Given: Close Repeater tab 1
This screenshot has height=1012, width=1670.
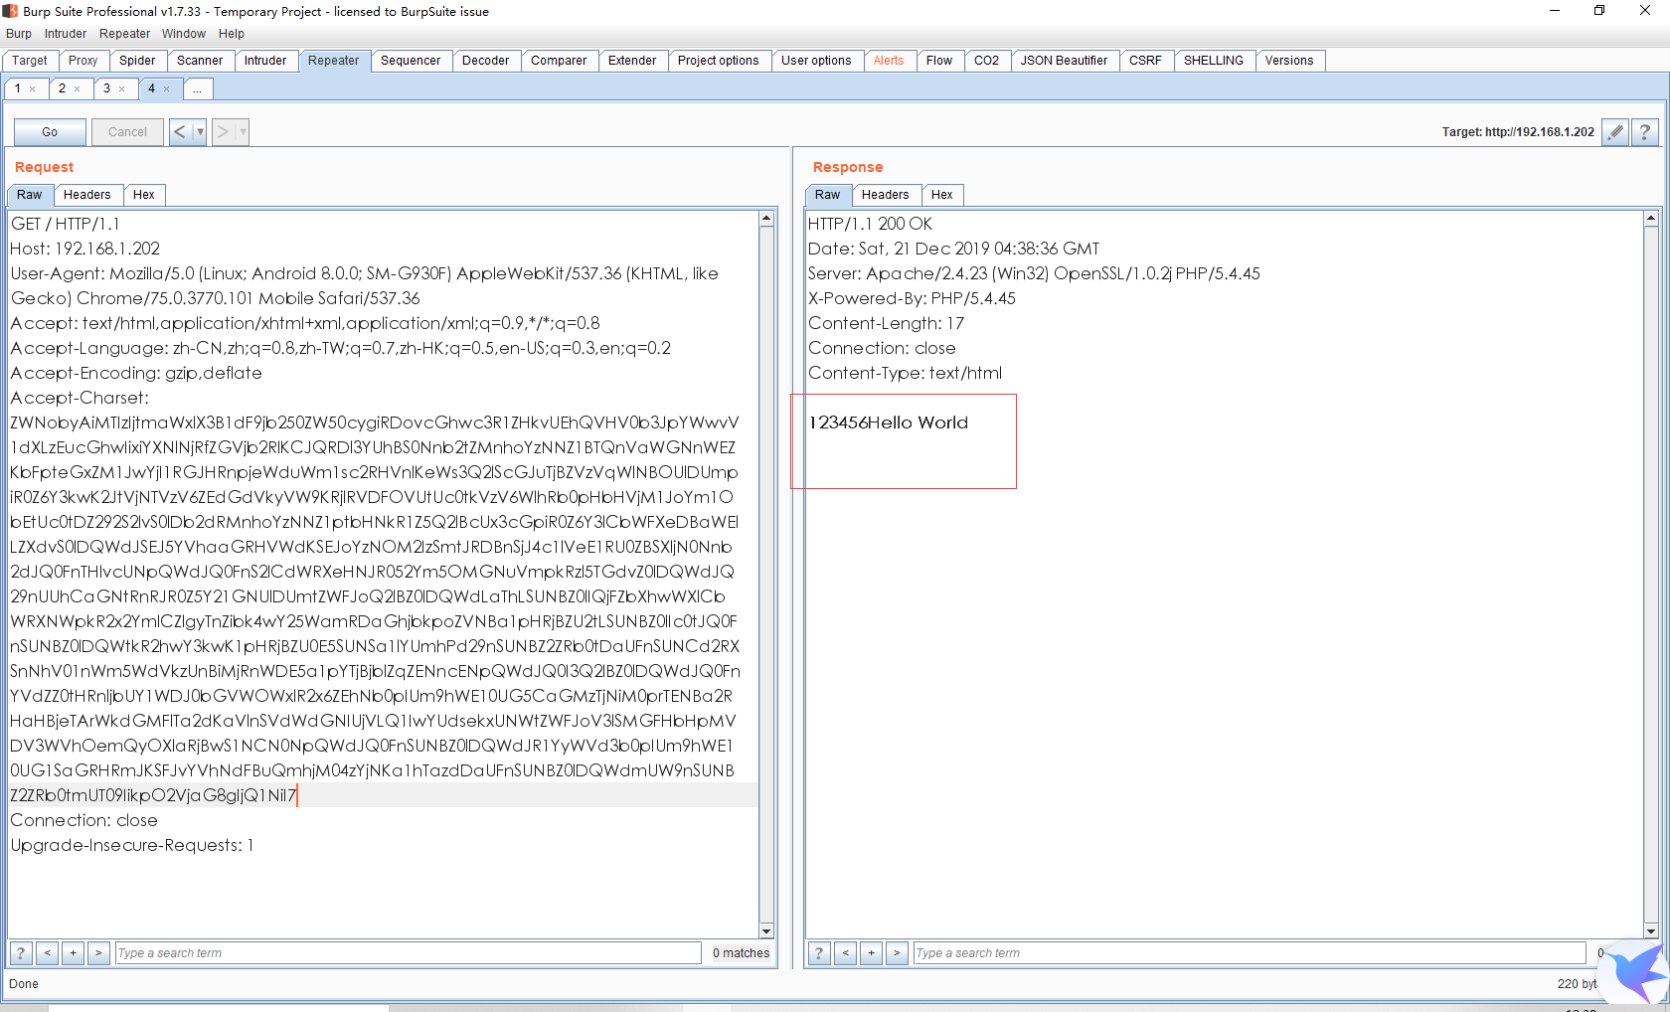Looking at the screenshot, I should point(33,89).
